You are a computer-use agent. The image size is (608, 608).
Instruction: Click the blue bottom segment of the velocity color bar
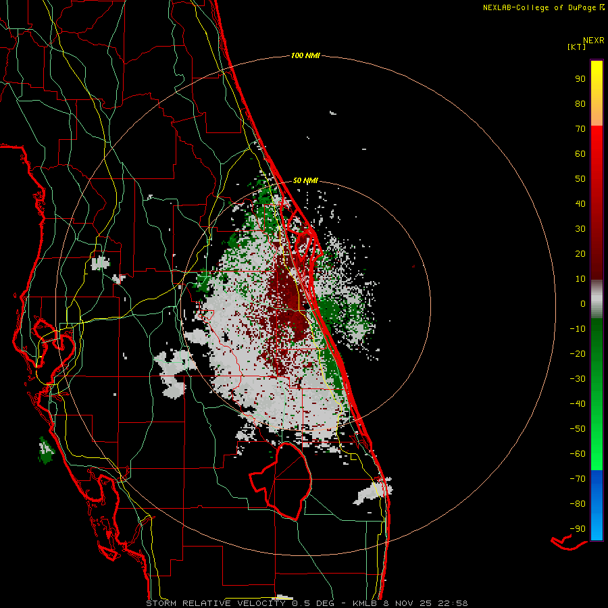pyautogui.click(x=597, y=505)
